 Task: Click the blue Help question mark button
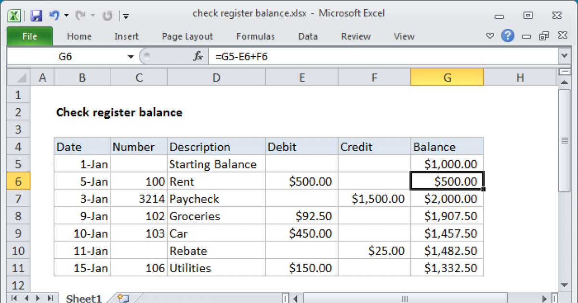tap(508, 36)
